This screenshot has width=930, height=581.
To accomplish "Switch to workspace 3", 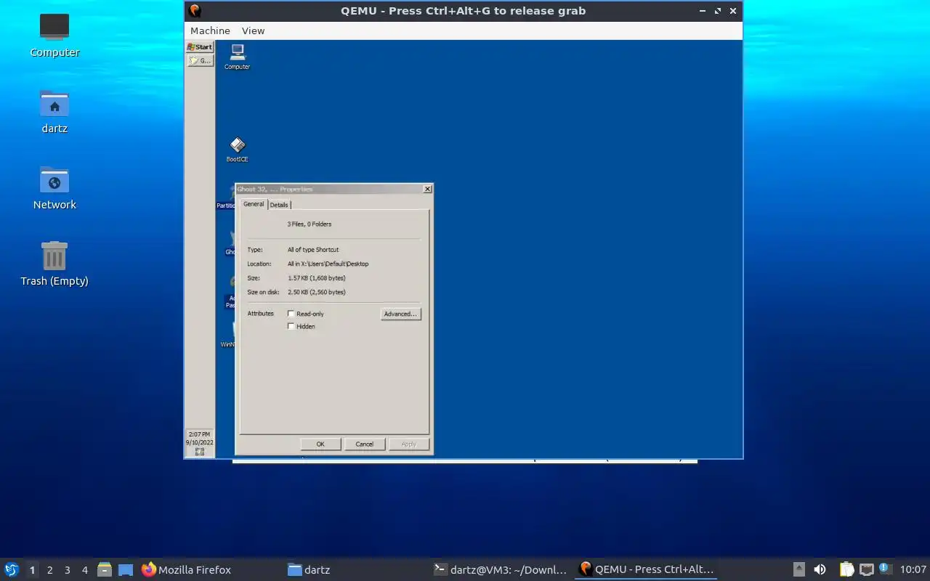I will click(x=67, y=570).
